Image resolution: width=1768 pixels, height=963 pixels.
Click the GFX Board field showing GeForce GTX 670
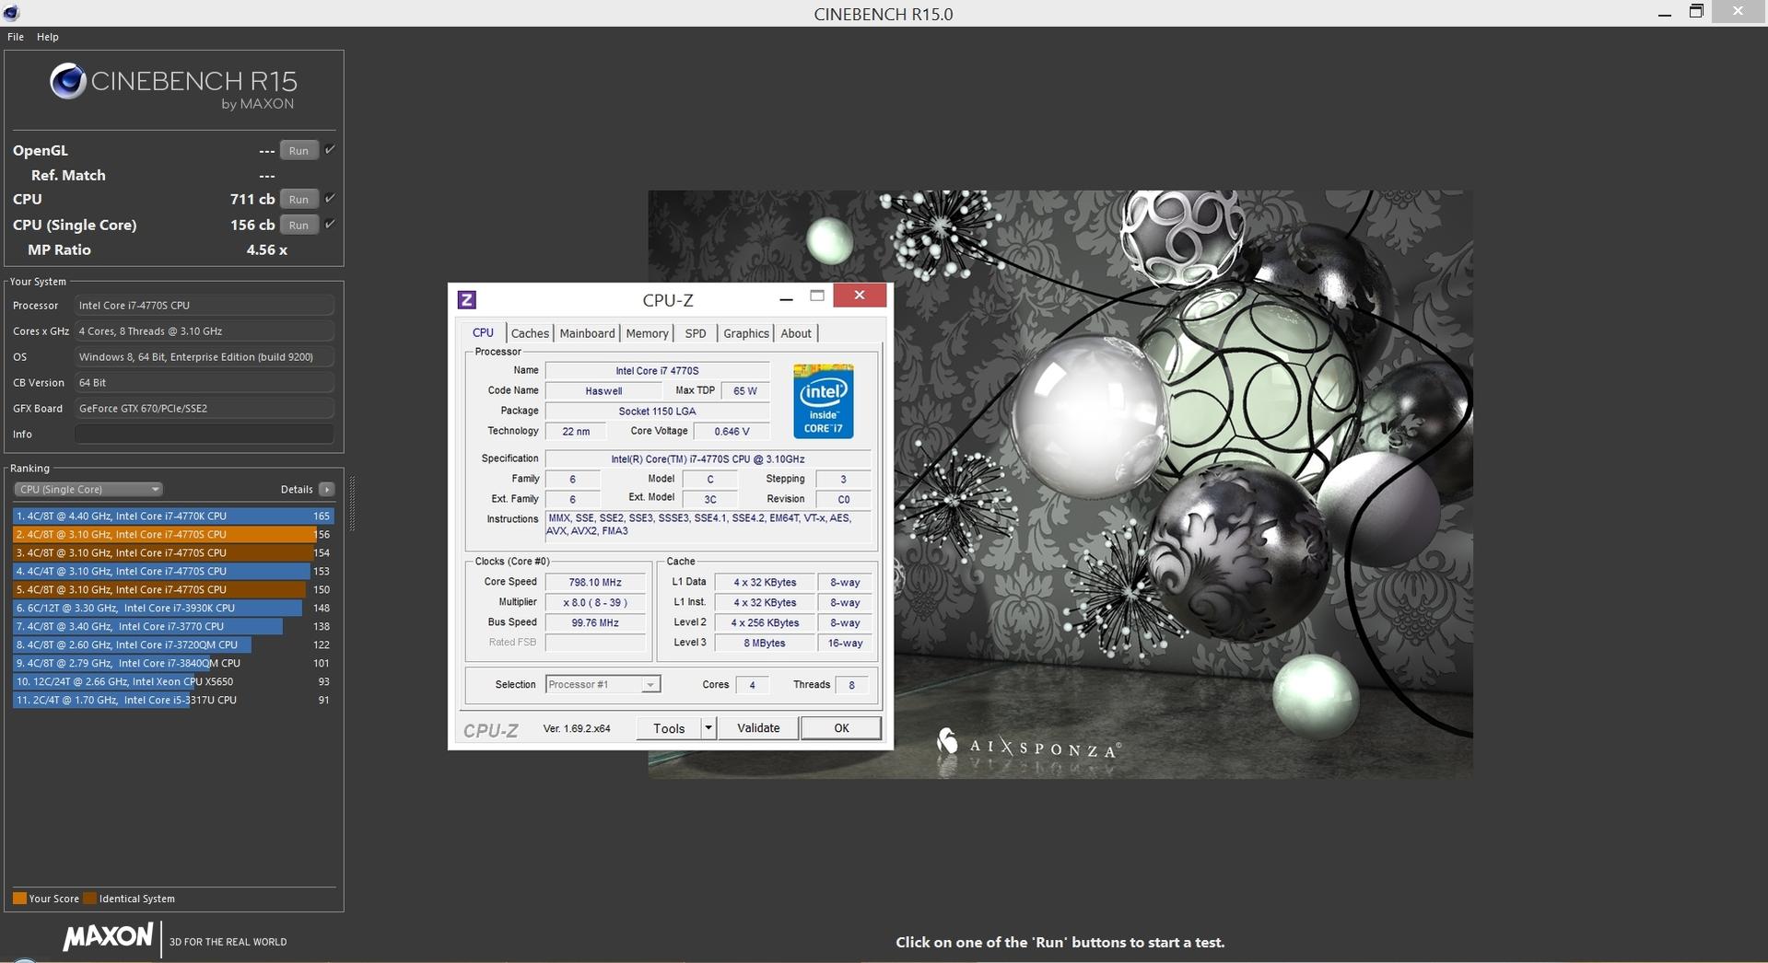coord(204,408)
